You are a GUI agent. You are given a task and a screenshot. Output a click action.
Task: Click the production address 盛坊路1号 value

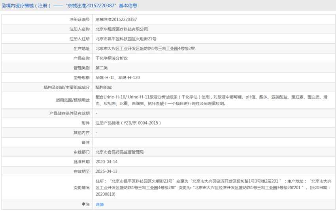tap(145, 49)
